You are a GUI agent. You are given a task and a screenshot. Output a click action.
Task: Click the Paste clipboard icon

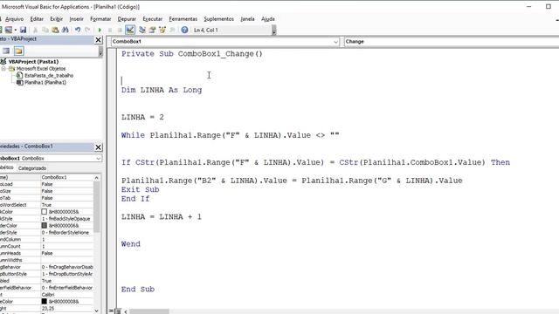[55, 30]
